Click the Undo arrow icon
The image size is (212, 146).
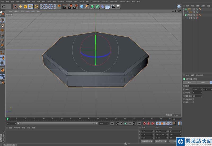click(x=3, y=6)
